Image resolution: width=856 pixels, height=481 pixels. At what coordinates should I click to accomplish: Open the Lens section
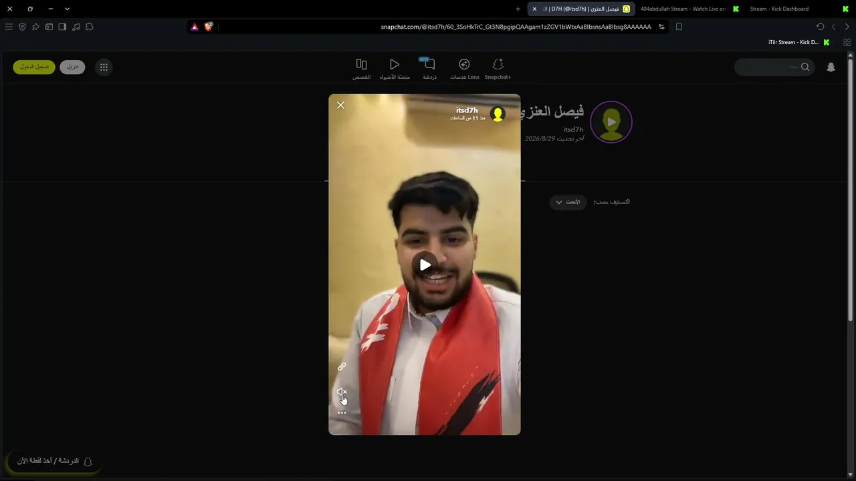tap(464, 69)
